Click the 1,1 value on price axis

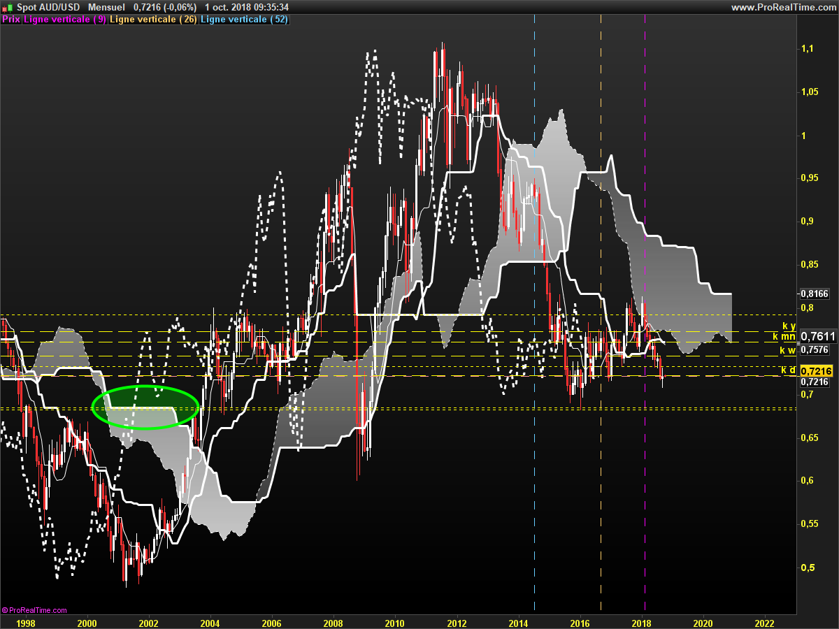[808, 48]
